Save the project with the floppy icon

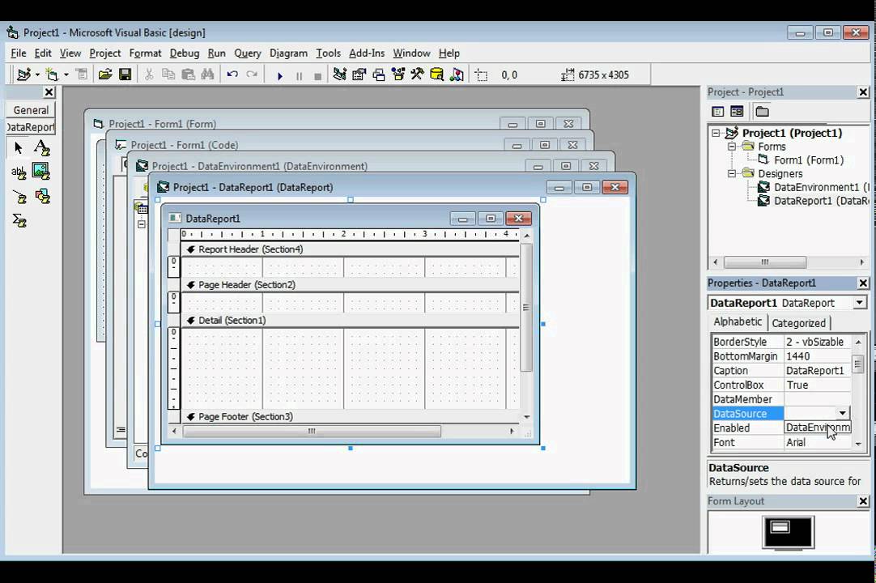(125, 74)
